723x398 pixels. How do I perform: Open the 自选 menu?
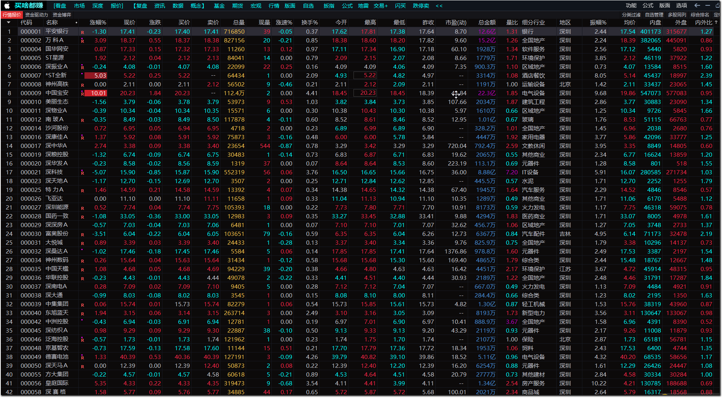point(308,6)
